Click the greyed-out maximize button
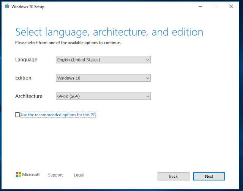The width and height of the screenshot is (243, 191). tap(215, 6)
